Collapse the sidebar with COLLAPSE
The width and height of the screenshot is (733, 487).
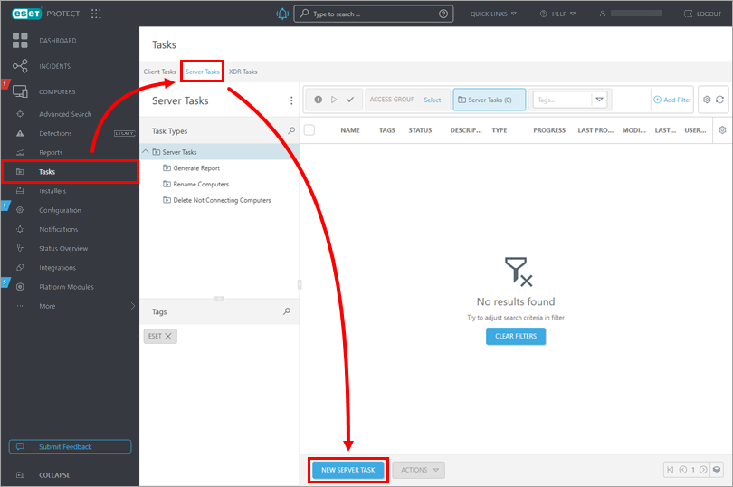tap(54, 475)
